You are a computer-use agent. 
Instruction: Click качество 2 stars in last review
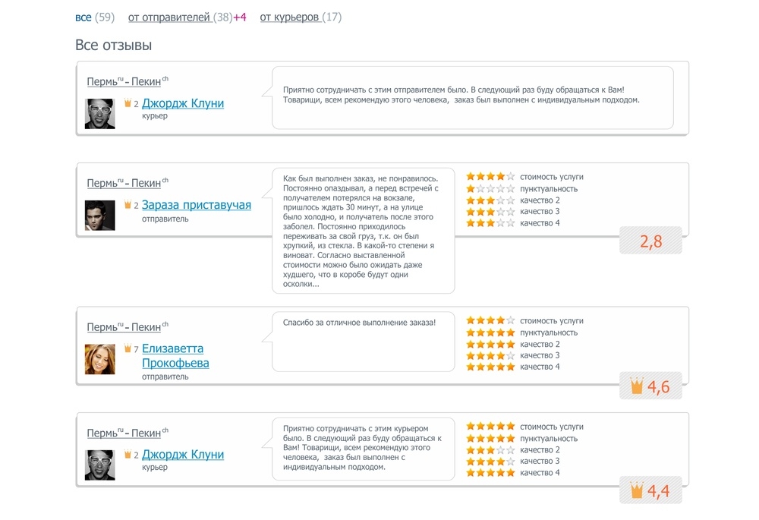coord(490,450)
